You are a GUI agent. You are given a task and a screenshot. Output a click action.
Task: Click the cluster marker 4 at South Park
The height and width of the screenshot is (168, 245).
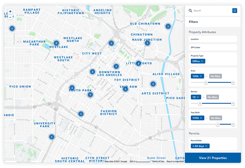pos(72,88)
